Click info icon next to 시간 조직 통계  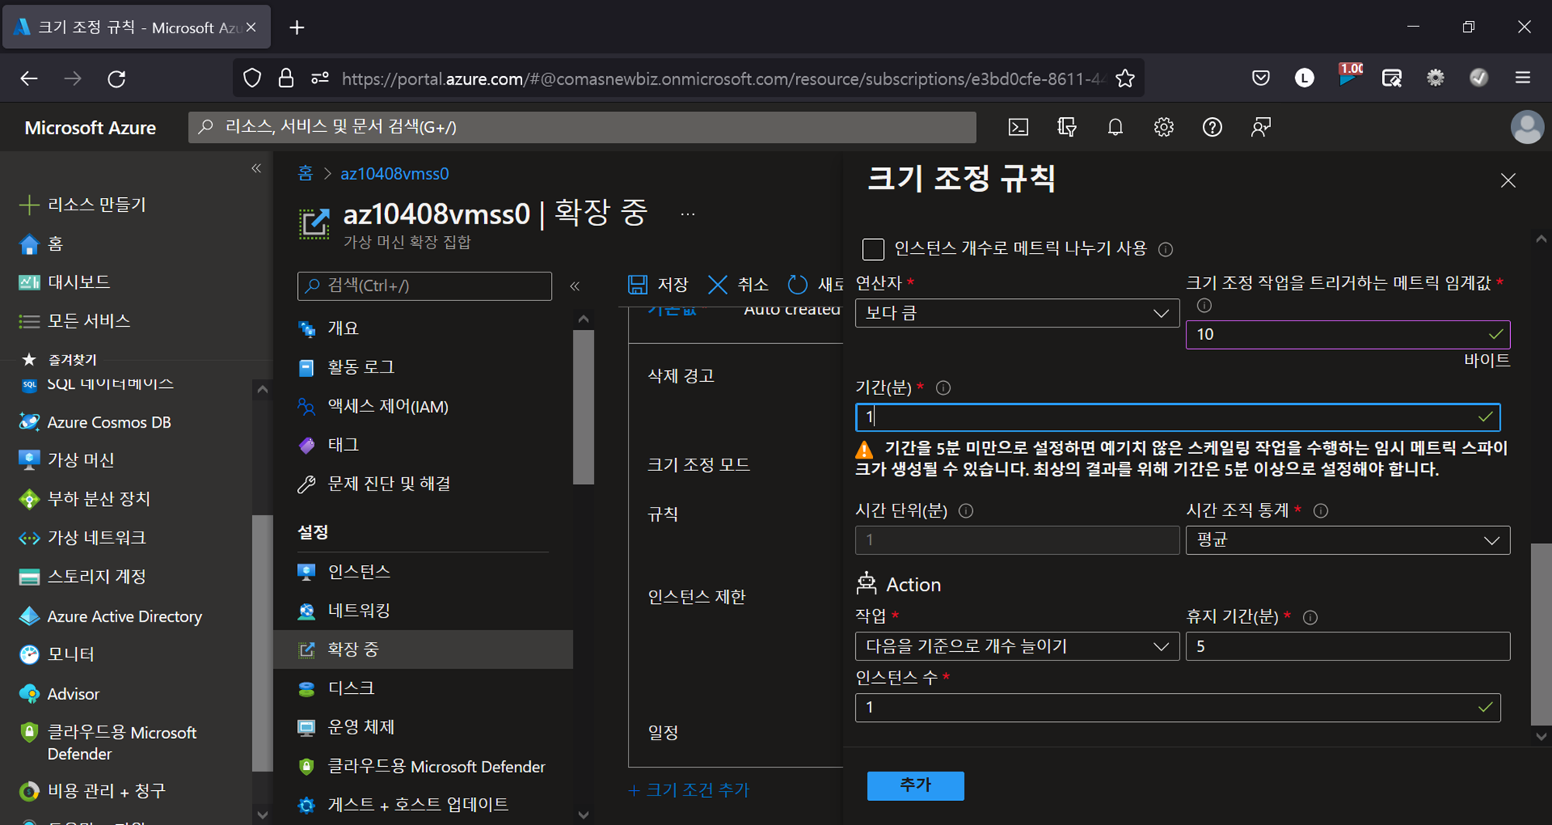click(1320, 511)
